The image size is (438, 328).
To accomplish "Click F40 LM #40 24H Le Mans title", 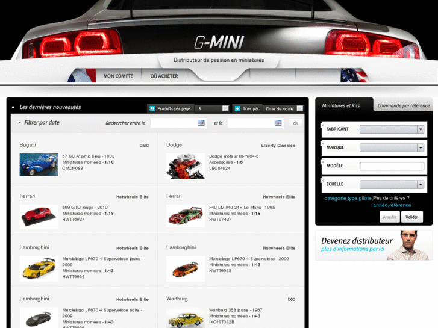I will point(242,208).
